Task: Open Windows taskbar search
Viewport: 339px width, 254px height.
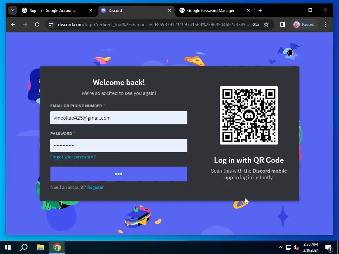Action: tap(24, 247)
